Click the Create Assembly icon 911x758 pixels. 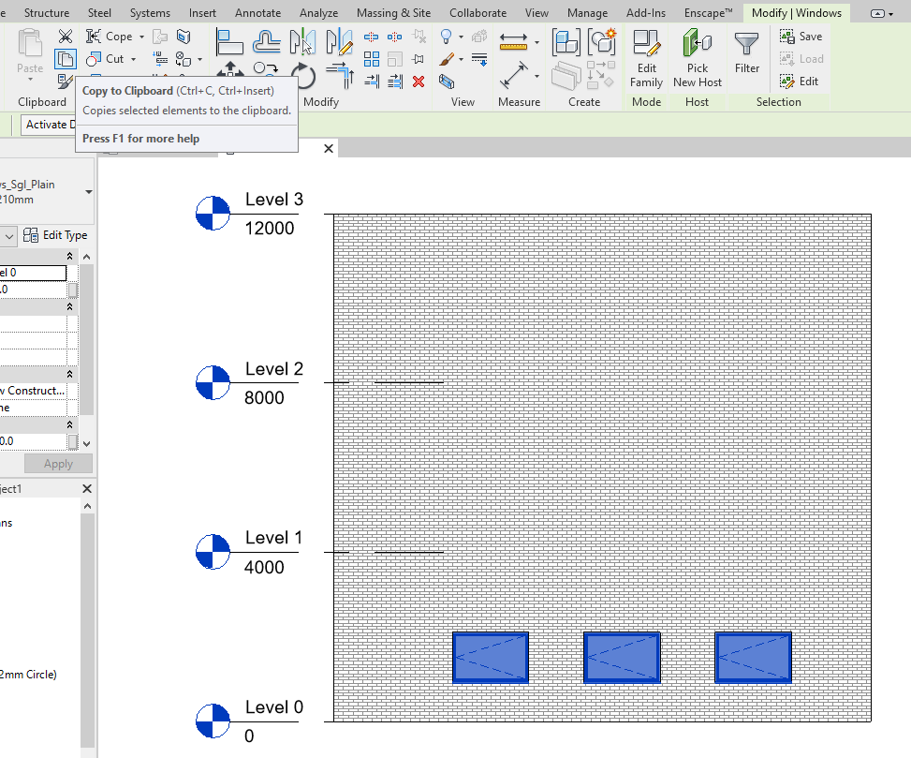566,42
